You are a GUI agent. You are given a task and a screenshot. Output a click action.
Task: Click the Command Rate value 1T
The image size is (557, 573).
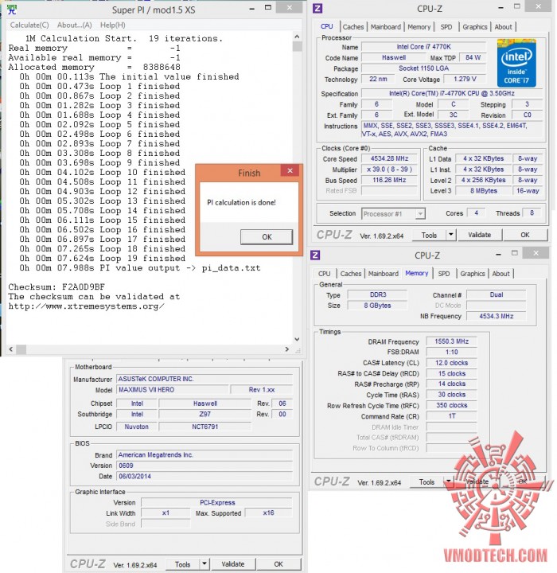click(x=451, y=416)
